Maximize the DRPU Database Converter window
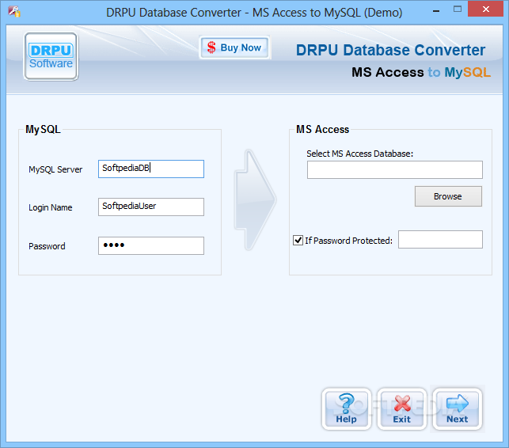Screen dimensions: 509x448 [x=458, y=9]
